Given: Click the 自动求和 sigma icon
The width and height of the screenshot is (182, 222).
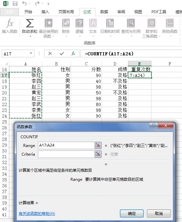Looking at the screenshot, I should tap(30, 23).
